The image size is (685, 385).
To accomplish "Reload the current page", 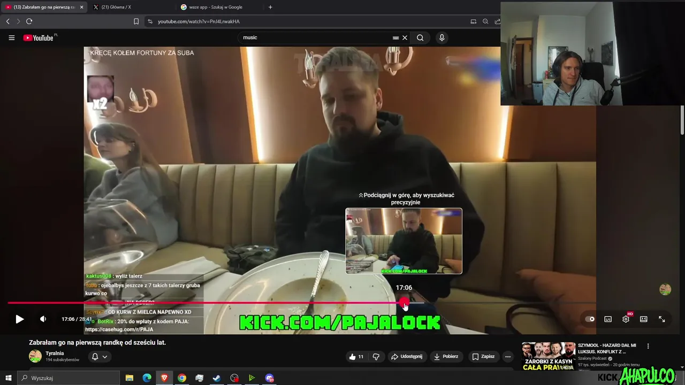I will coord(29,21).
